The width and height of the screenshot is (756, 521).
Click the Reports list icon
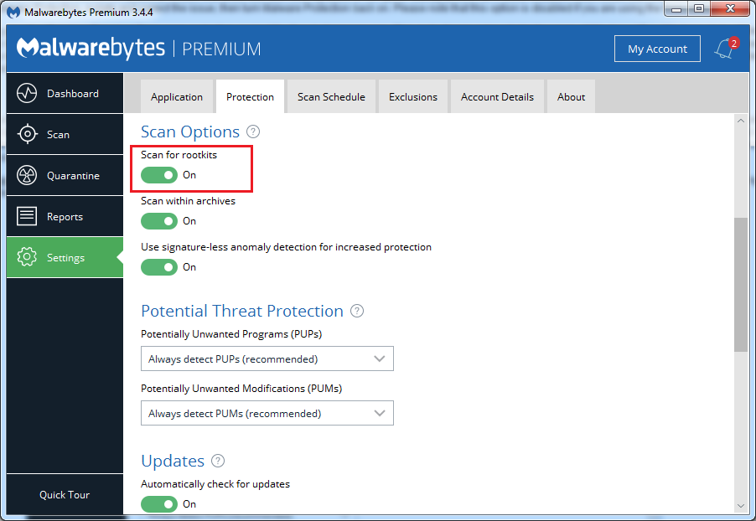27,216
